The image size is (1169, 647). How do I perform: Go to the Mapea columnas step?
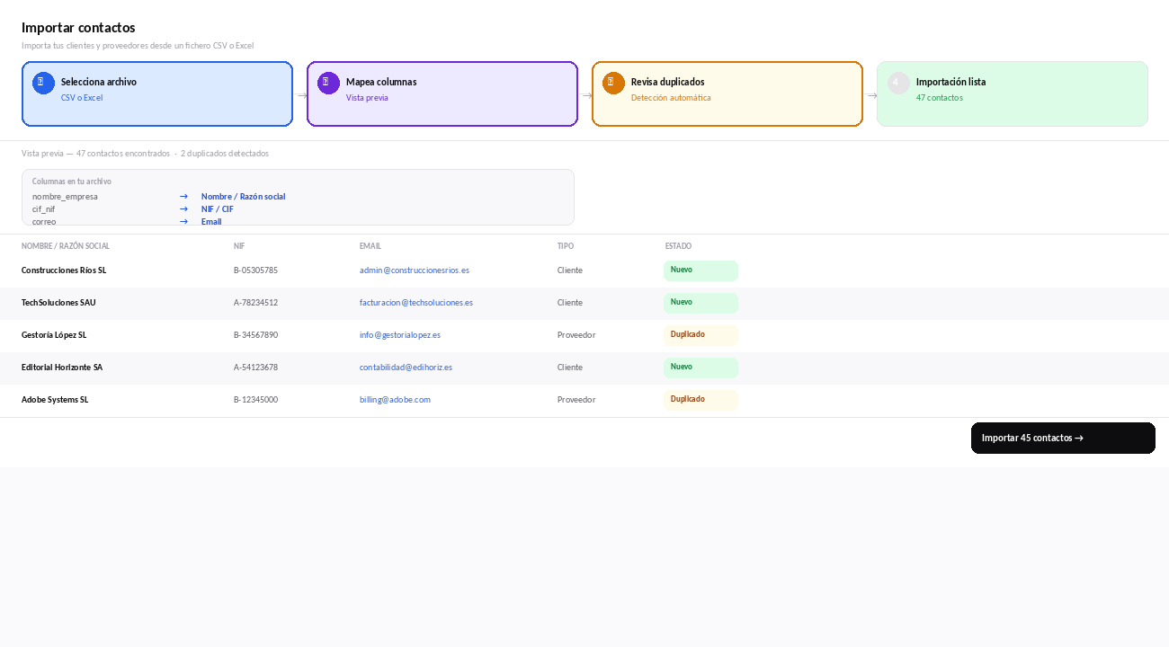(x=442, y=93)
